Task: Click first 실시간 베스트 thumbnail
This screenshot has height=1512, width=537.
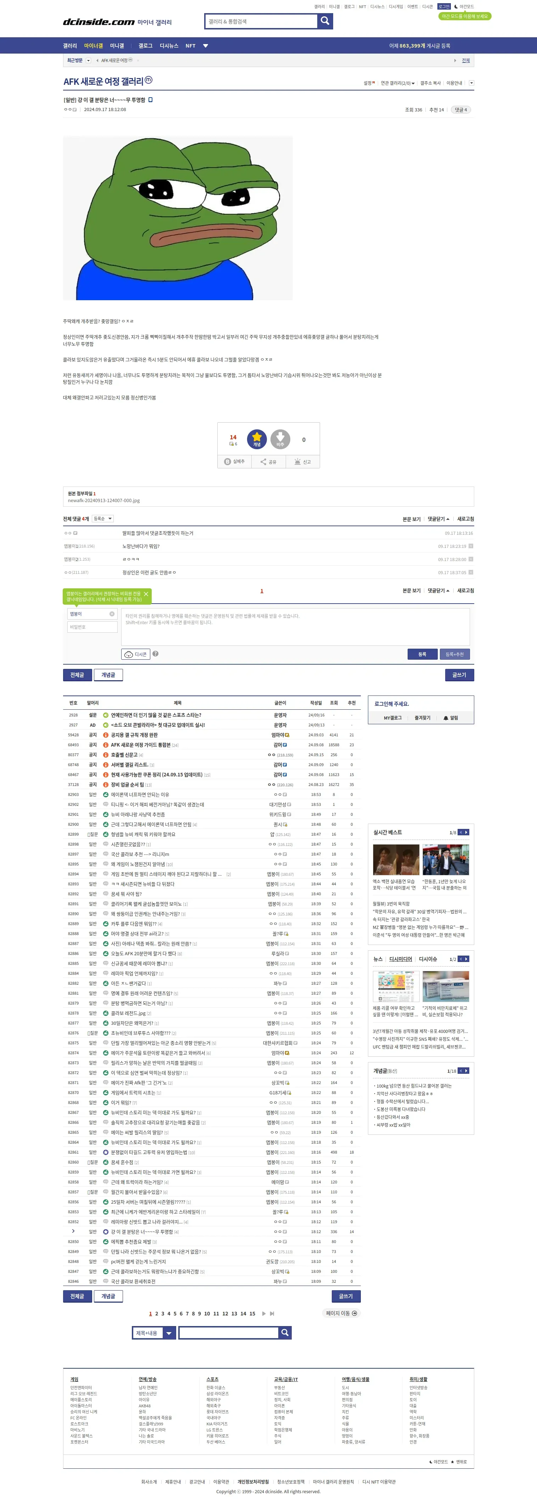Action: [x=396, y=860]
